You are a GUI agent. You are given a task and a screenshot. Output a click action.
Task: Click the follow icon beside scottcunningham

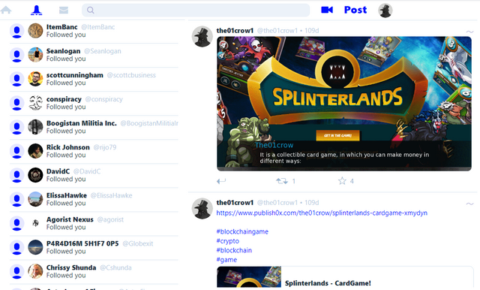pos(16,79)
